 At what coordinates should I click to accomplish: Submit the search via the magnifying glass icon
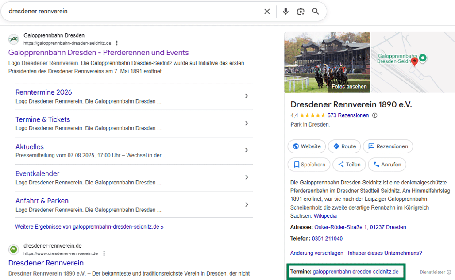[316, 12]
